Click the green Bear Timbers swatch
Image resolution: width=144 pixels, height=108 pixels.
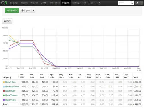pyautogui.click(x=4, y=95)
